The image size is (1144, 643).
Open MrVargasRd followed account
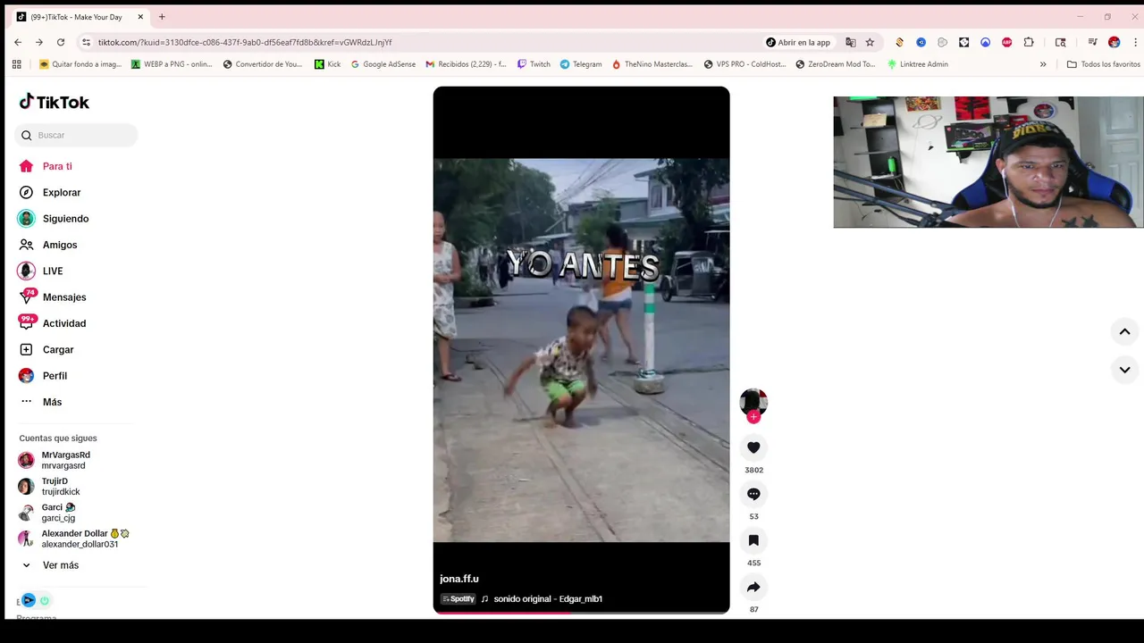pos(64,460)
